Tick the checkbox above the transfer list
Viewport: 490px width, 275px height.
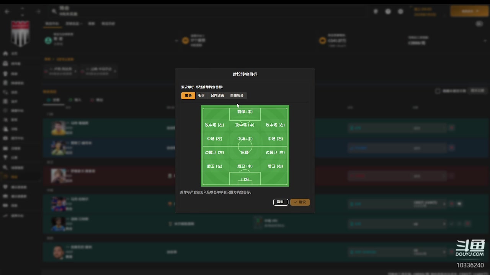(438, 91)
